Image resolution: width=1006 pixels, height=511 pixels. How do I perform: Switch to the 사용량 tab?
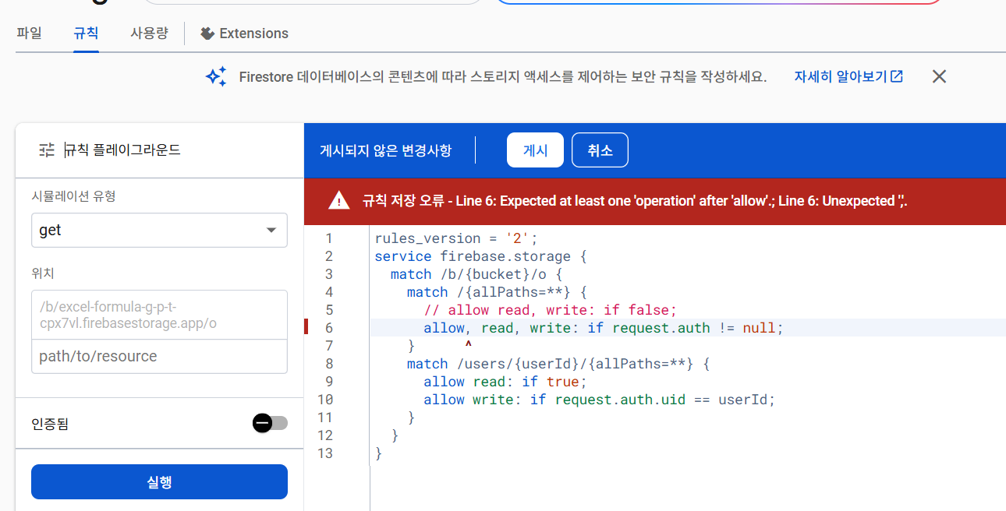pos(148,33)
